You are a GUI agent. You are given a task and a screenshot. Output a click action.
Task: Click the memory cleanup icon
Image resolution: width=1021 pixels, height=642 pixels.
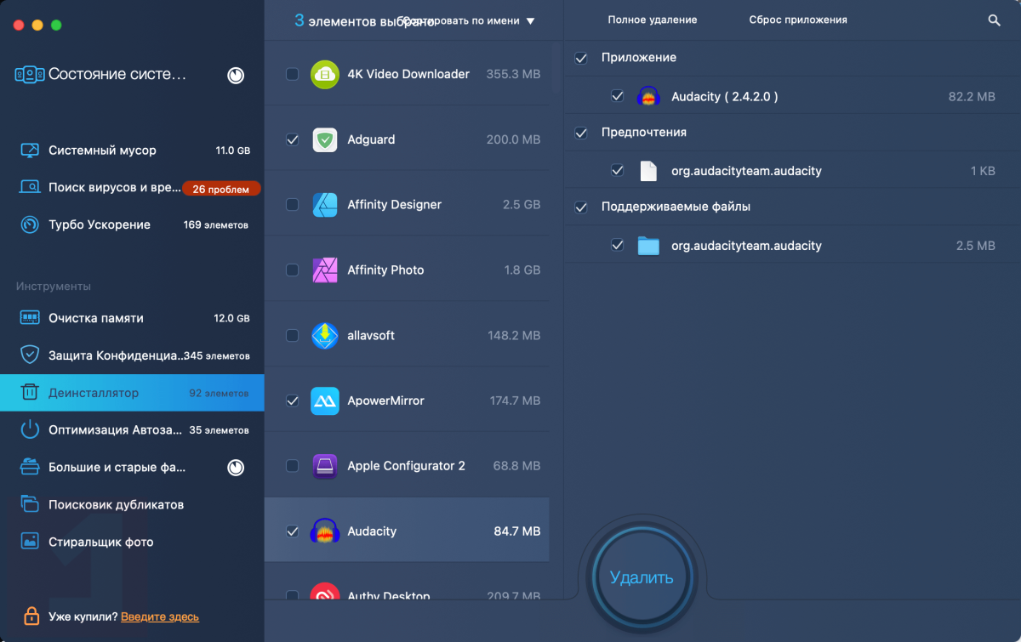[30, 318]
